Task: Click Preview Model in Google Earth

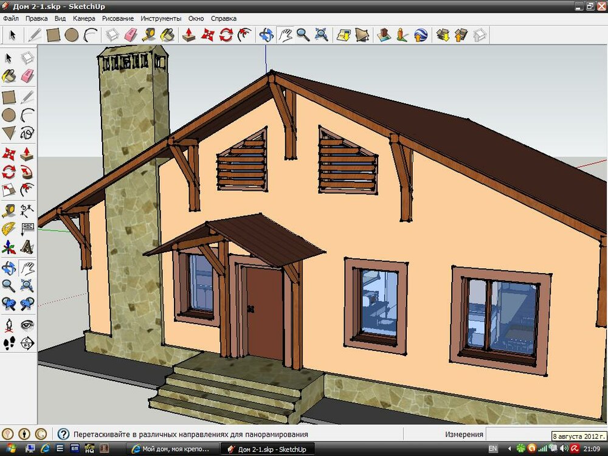Action: (x=421, y=35)
